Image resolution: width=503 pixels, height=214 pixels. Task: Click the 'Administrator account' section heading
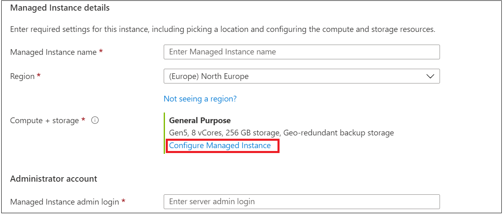click(54, 179)
